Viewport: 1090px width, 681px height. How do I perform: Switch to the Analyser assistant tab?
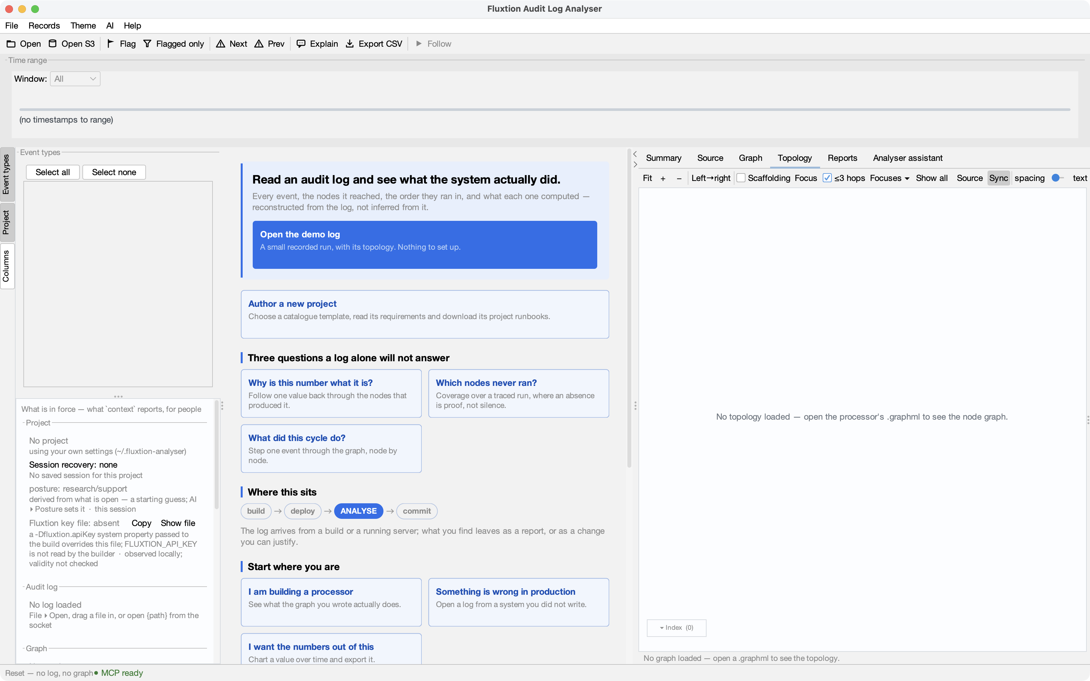[x=908, y=158]
